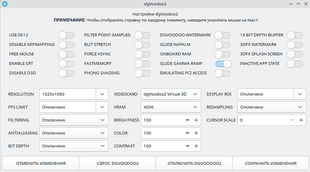Screen dimensions: 310x172
Task: Open the VIDEOCARD dropdown
Action: [171, 94]
